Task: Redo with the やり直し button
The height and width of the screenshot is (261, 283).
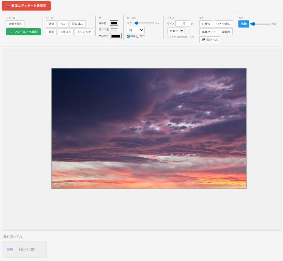Action: coord(223,24)
